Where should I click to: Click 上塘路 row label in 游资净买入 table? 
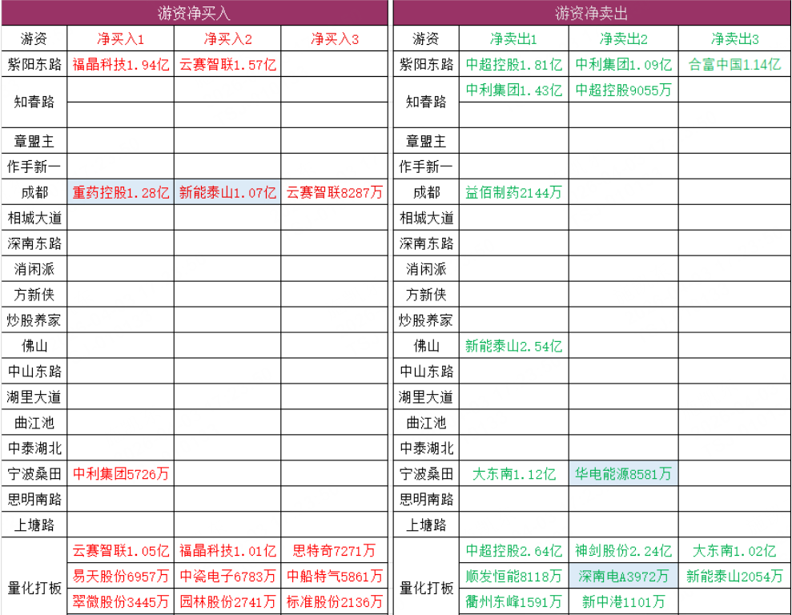(x=34, y=525)
